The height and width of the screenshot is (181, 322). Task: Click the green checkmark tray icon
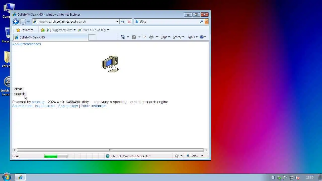coord(279,177)
